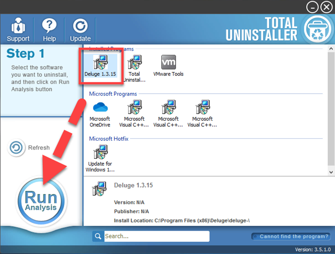
Task: Select VMware Tools program icon
Action: click(x=168, y=66)
